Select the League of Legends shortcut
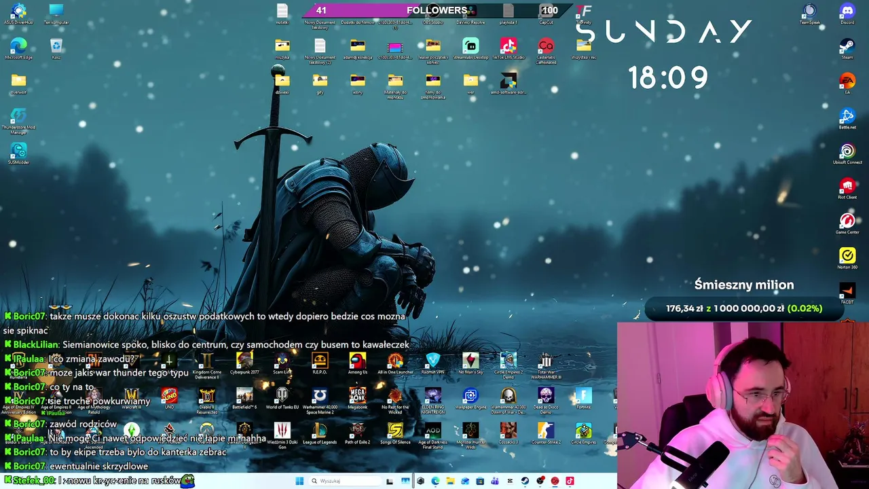Screen dimensions: 869x489 319,433
